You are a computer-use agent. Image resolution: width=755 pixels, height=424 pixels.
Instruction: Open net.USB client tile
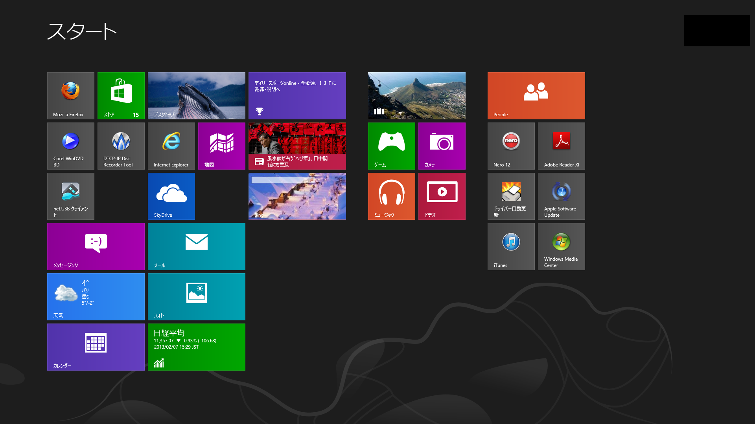71,196
